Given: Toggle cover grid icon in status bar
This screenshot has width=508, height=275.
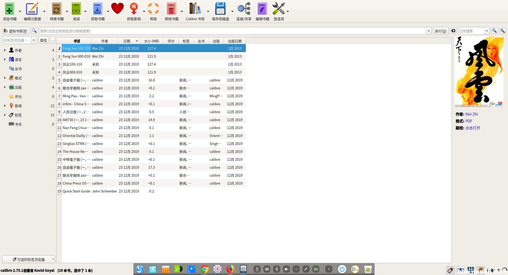Looking at the screenshot, I should pos(470,270).
